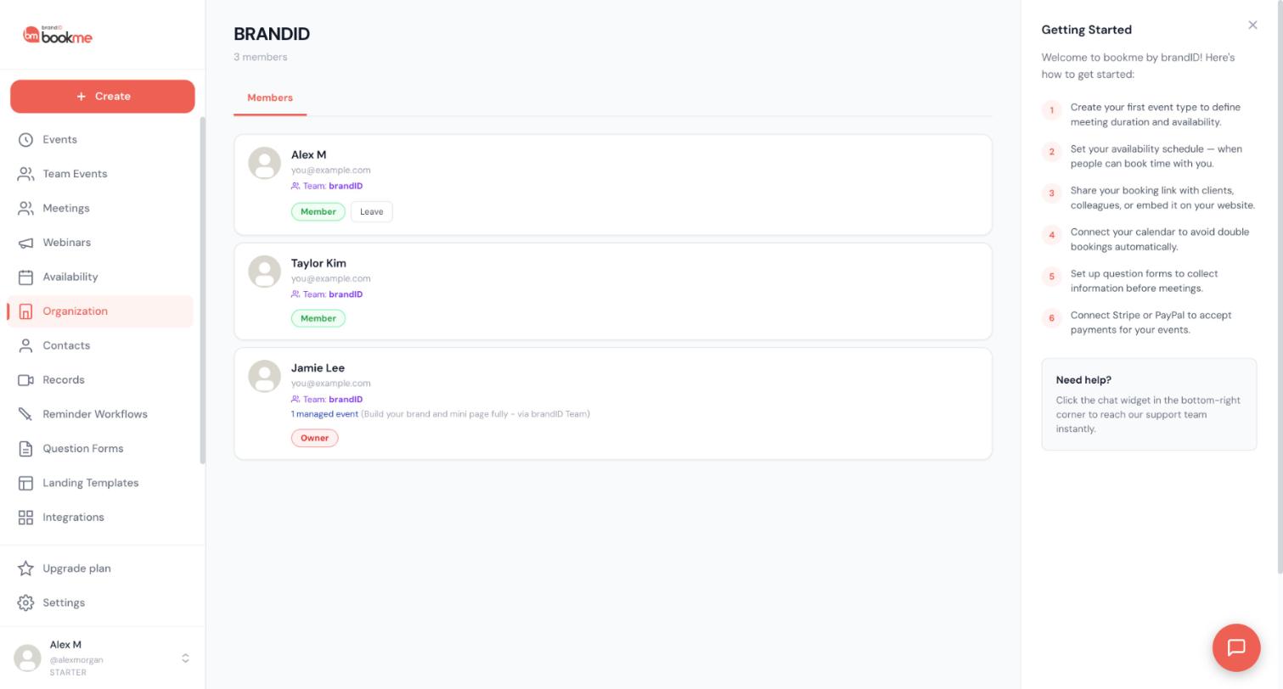Expand the Alex M account switcher
The height and width of the screenshot is (689, 1283).
(185, 658)
